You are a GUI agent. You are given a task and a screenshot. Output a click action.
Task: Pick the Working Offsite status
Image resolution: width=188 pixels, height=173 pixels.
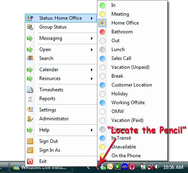[x=132, y=103]
